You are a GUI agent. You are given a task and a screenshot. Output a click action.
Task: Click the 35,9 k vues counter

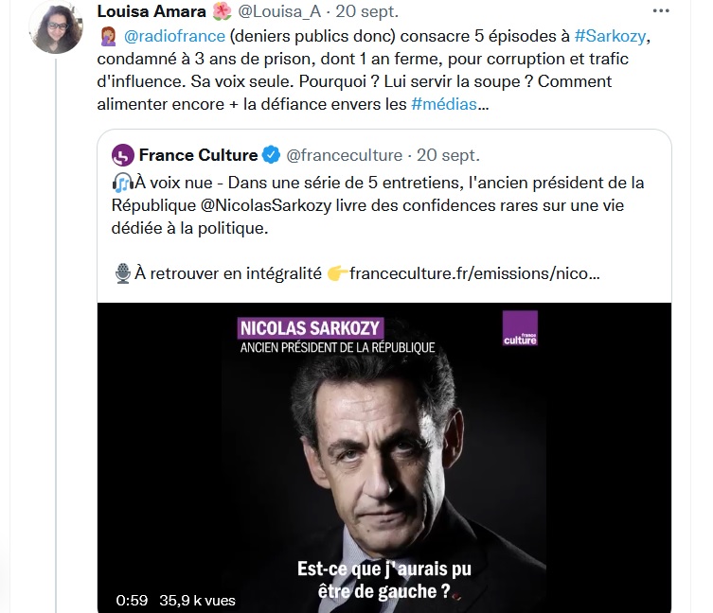tap(197, 600)
